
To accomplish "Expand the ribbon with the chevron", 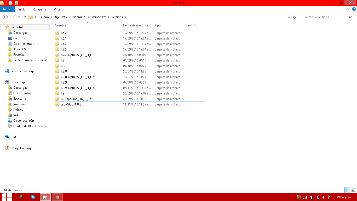I will (349, 9).
